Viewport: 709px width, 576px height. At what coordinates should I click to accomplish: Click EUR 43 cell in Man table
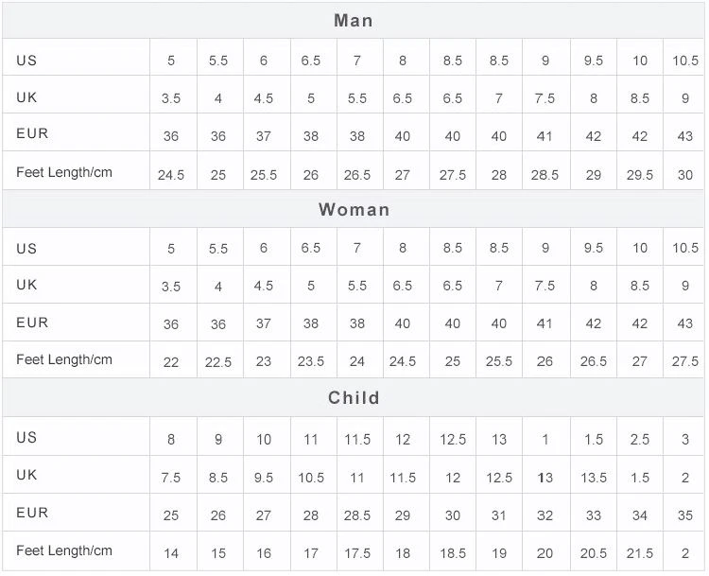coord(685,136)
